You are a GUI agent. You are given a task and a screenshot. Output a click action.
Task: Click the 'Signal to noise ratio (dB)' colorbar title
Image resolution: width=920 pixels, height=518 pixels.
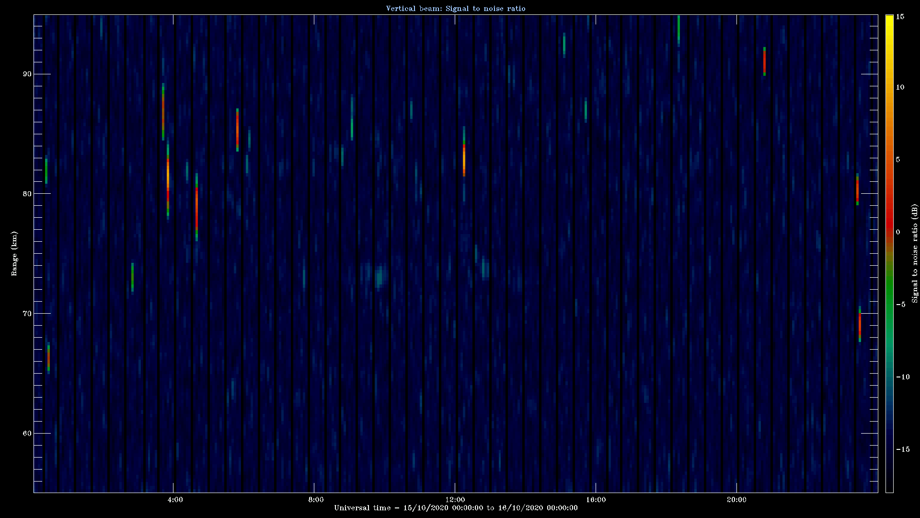[x=915, y=253]
